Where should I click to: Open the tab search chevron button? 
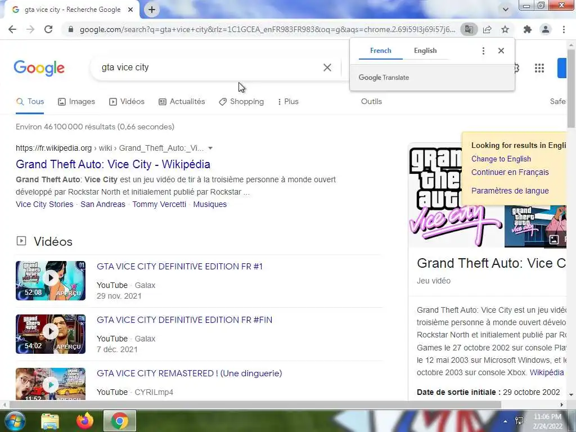point(506,10)
